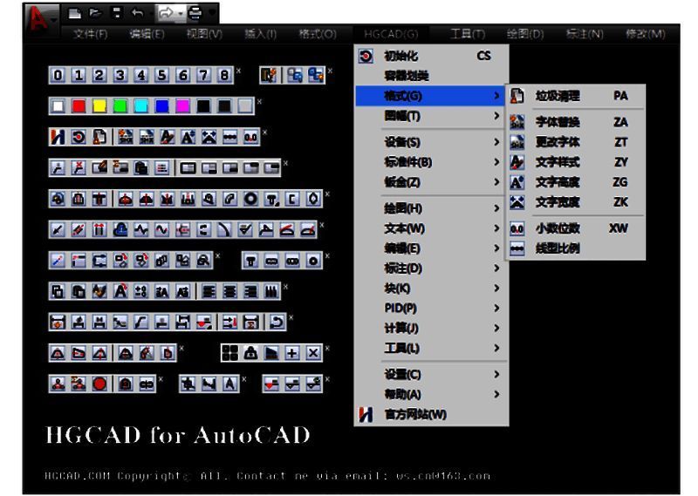698x496 pixels.
Task: Open the 视图(V) menu in the menu bar
Action: [204, 34]
